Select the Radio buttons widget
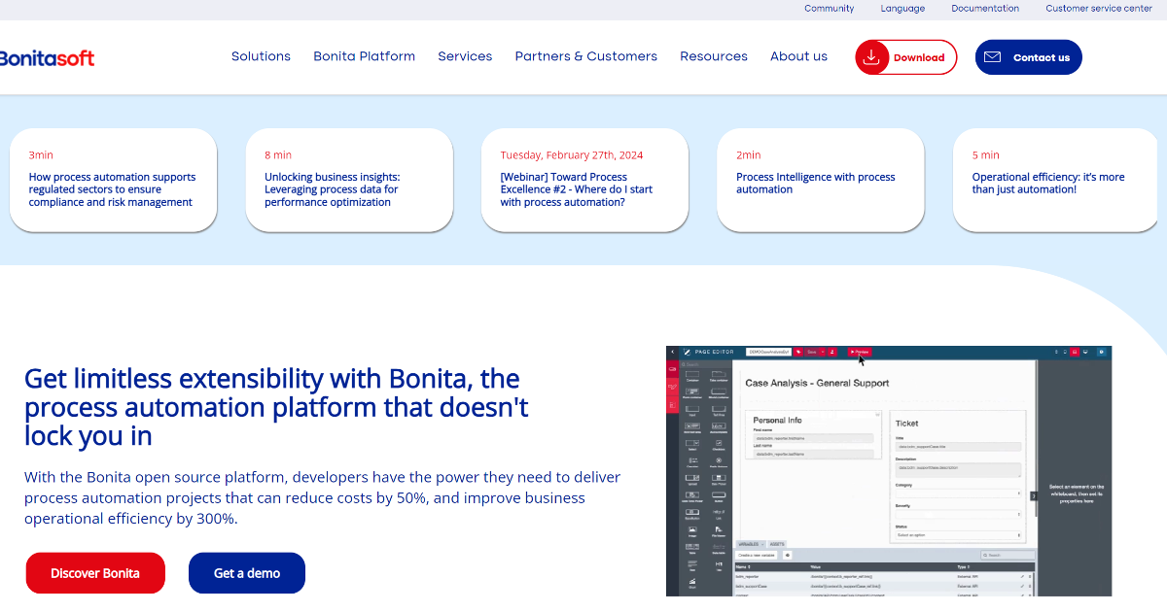 [717, 459]
